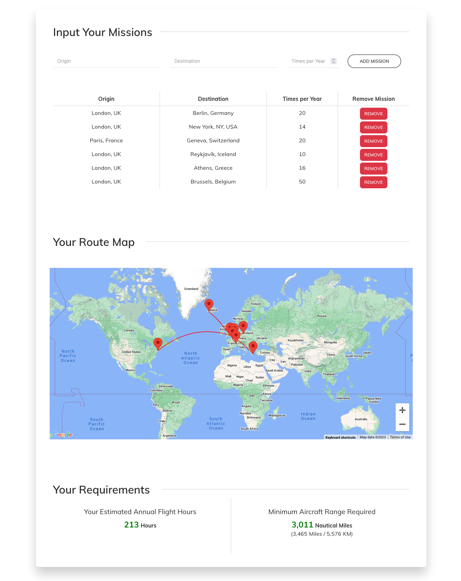Viewport: 461px width, 581px height.
Task: Click the Berlin map pin near Poland
Action: [243, 327]
